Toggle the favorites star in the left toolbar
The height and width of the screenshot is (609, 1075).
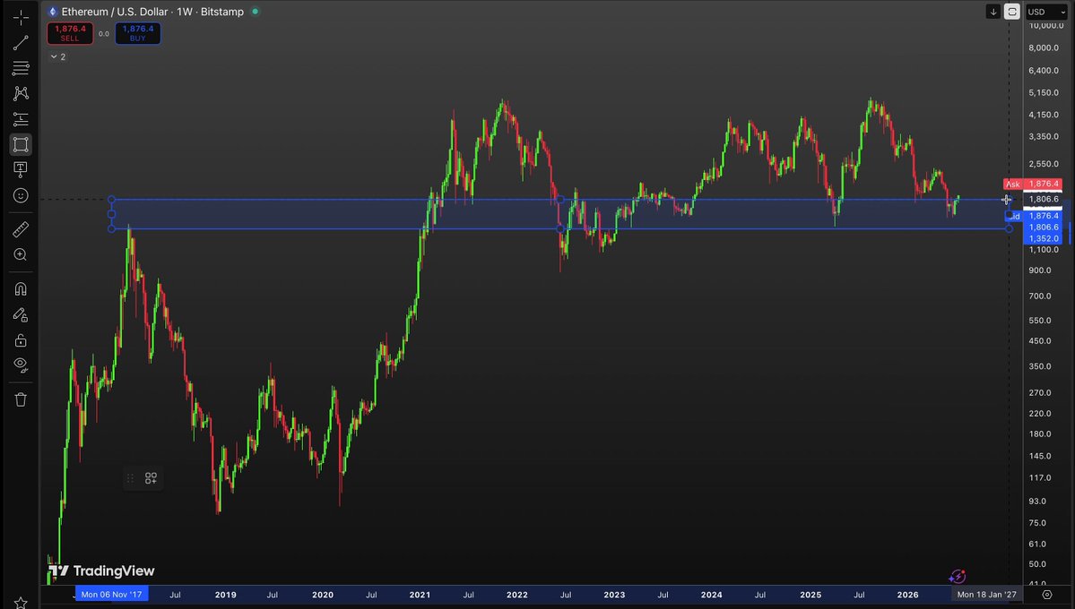pos(21,603)
